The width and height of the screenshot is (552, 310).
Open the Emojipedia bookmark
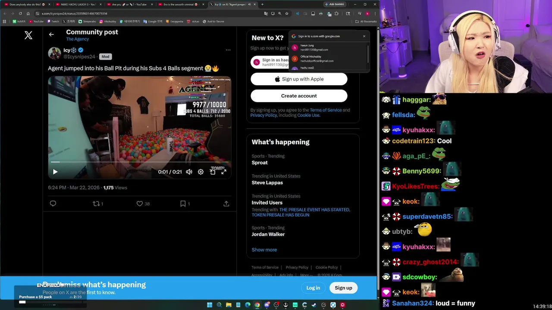click(x=175, y=22)
